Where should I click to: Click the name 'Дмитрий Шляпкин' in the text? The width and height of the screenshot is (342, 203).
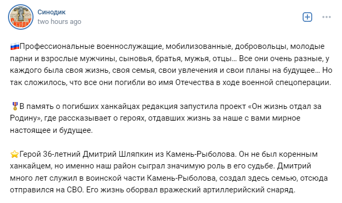[118, 154]
